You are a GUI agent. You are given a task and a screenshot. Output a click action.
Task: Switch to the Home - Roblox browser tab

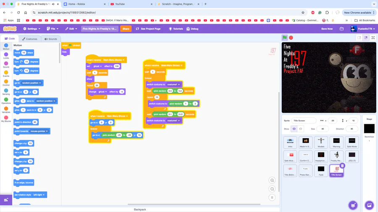(84, 4)
